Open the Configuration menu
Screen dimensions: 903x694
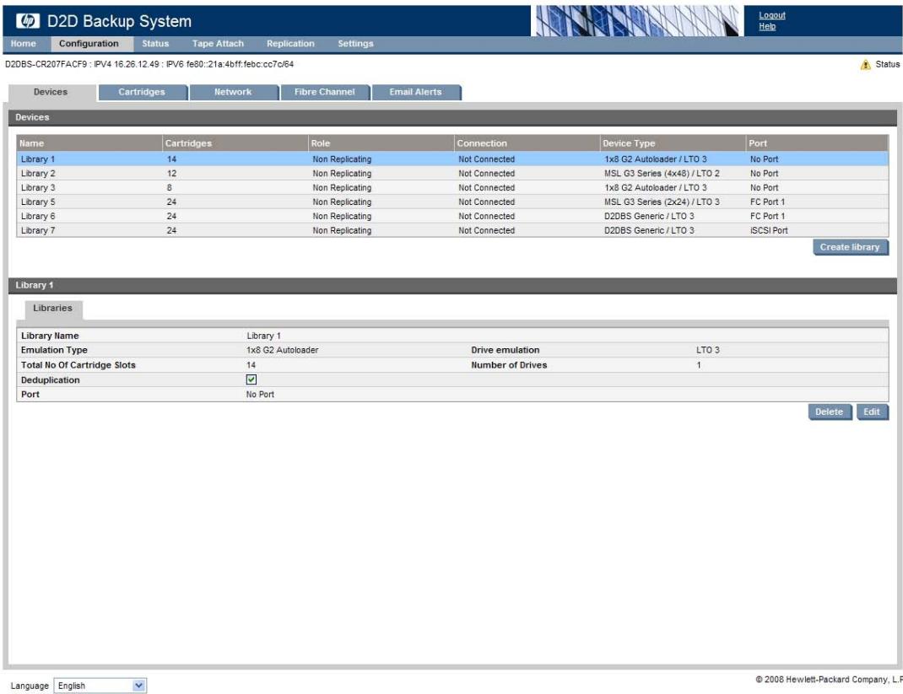click(89, 44)
